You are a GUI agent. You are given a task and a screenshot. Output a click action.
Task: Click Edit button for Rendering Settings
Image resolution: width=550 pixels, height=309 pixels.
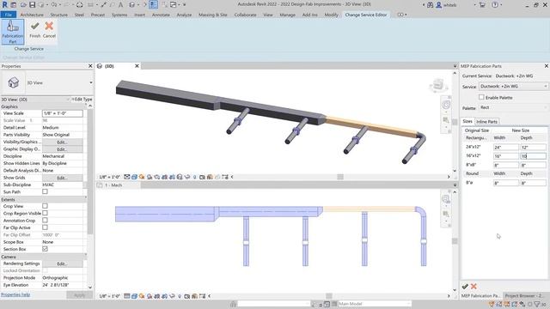(62, 264)
